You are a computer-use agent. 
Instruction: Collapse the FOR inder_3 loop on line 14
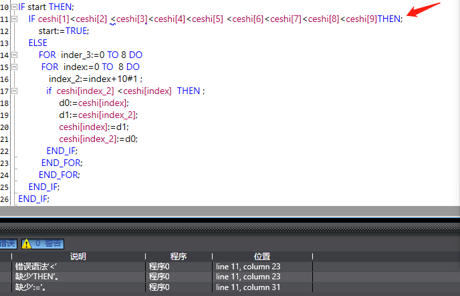14,55
